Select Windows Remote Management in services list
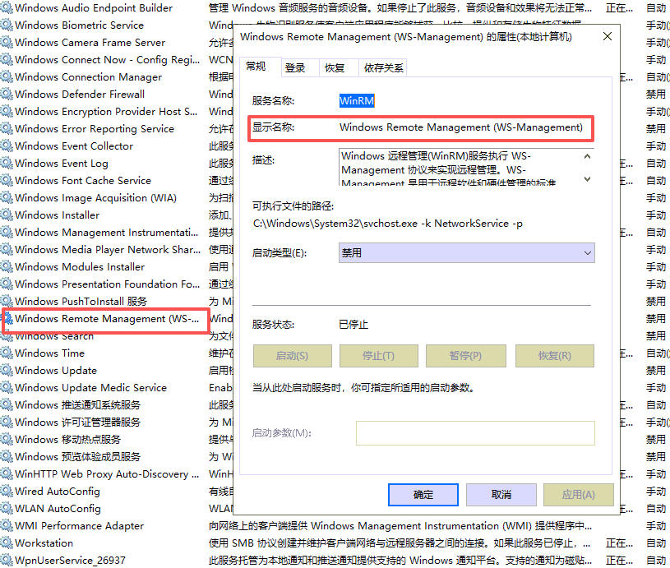Screen dimensions: 670x568 [105, 319]
